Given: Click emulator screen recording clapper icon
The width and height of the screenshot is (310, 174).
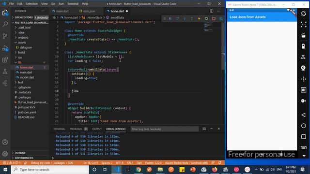Looking at the screenshot, I should click(304, 35).
